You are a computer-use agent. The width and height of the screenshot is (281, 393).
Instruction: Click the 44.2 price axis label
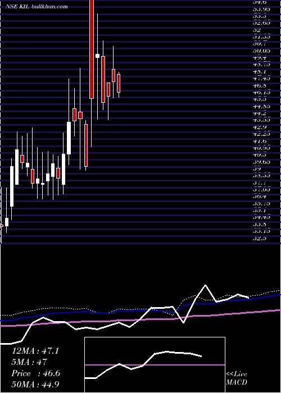coord(259,113)
